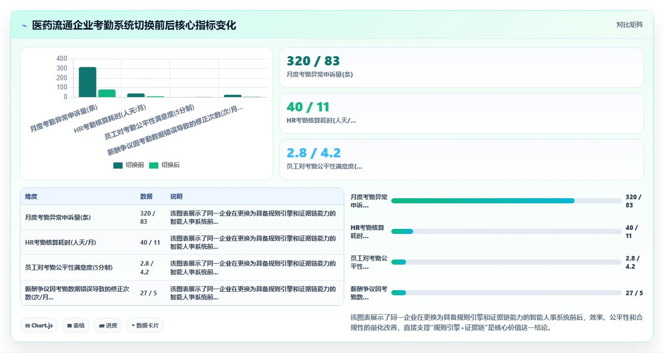
Task: Click the dark green 切换前 legend swatch
Action: click(118, 165)
